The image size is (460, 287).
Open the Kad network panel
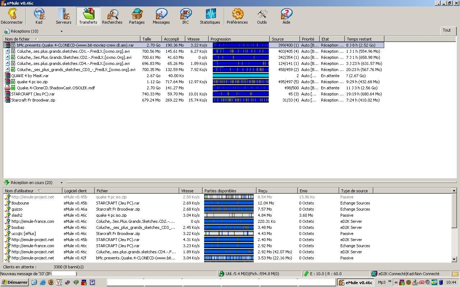[39, 16]
